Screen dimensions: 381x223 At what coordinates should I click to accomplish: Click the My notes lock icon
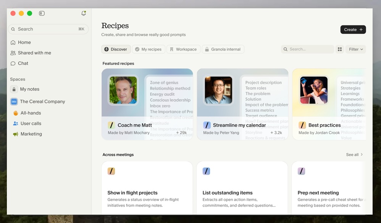(x=14, y=89)
